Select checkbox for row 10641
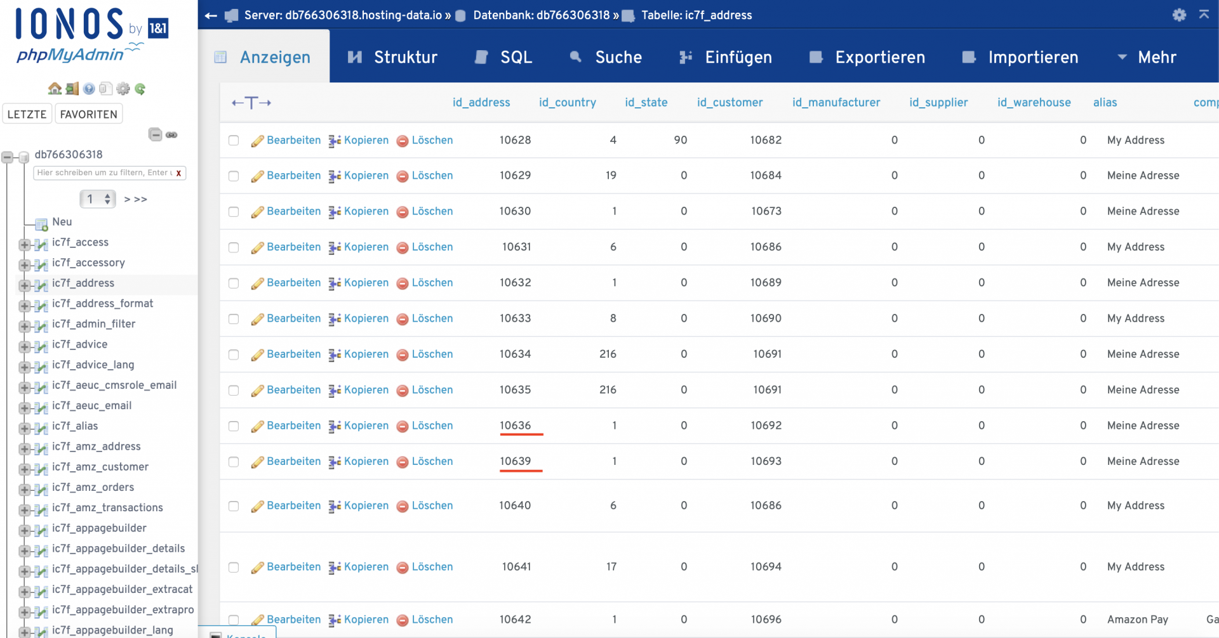The height and width of the screenshot is (638, 1219). [x=234, y=568]
